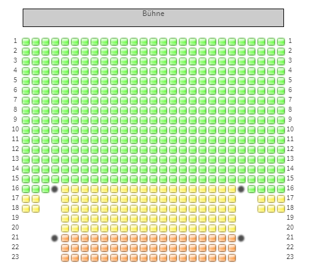This screenshot has width=311, height=267.
Task: Select the leftmost green seat in row 1
Action: coord(26,42)
